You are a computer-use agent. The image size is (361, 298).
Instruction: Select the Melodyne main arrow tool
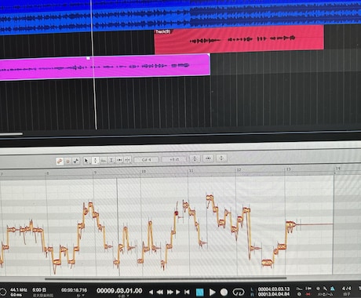[x=86, y=161]
